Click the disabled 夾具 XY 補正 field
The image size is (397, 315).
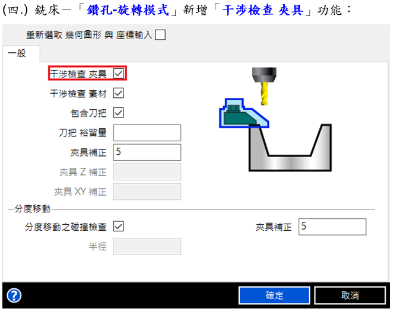147,192
